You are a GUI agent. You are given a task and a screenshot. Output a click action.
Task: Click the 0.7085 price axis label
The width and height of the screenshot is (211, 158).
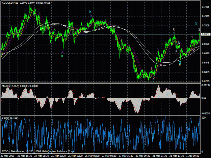206,7
